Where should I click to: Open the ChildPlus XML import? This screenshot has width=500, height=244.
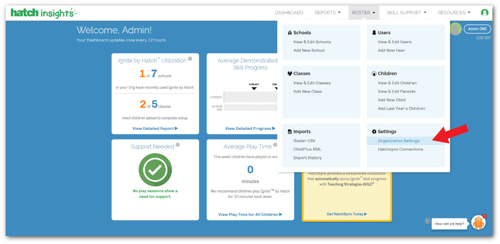[x=307, y=149]
